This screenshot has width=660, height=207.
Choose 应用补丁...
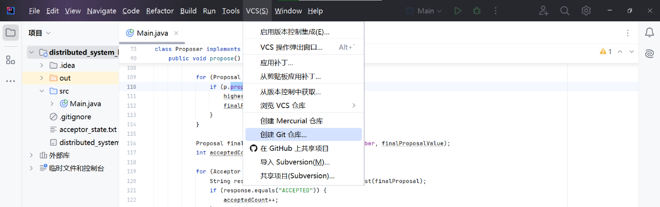pyautogui.click(x=303, y=63)
